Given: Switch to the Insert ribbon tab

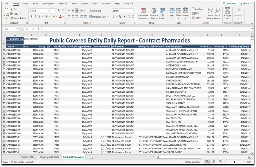Looking at the screenshot, I should (x=26, y=3).
